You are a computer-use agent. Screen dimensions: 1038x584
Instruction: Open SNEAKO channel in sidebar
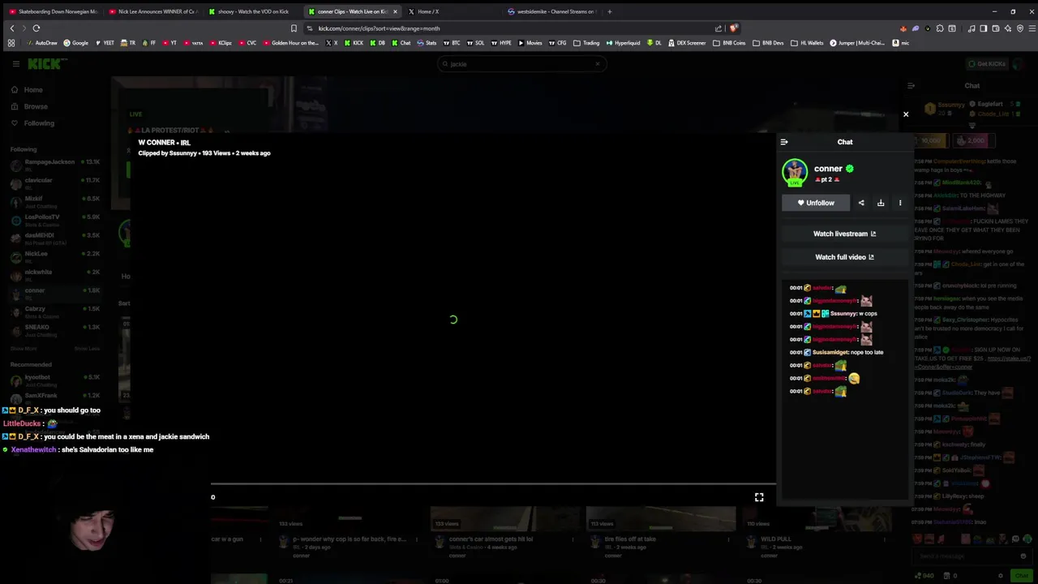(55, 330)
